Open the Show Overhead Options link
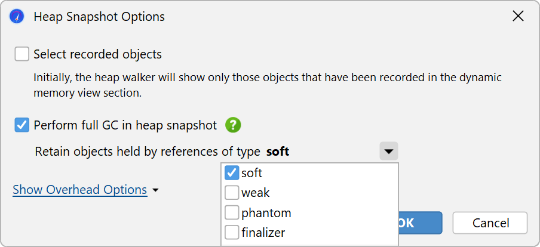This screenshot has height=247, width=540. pyautogui.click(x=80, y=190)
